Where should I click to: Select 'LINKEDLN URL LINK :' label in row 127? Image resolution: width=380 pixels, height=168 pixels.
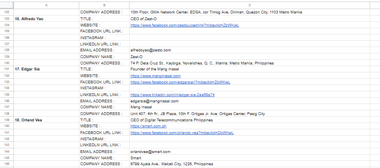click(104, 44)
